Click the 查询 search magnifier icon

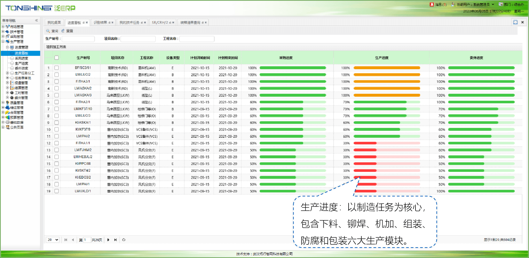(48, 31)
